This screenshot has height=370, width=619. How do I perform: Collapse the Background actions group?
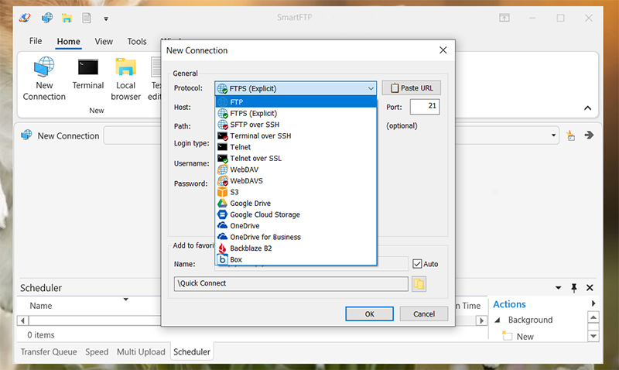click(x=498, y=320)
